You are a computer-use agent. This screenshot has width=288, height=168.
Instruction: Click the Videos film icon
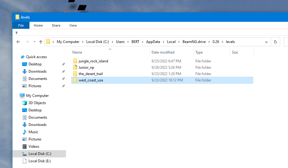click(x=24, y=147)
